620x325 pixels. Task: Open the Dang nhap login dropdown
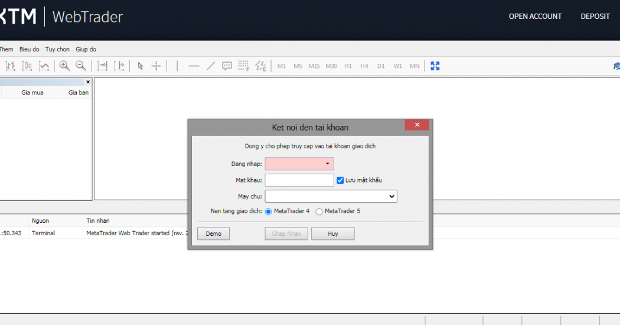[x=327, y=164]
